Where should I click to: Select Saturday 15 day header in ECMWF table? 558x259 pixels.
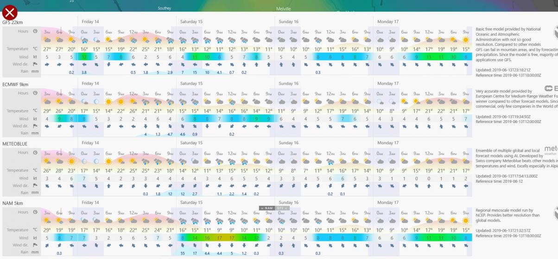click(x=191, y=84)
